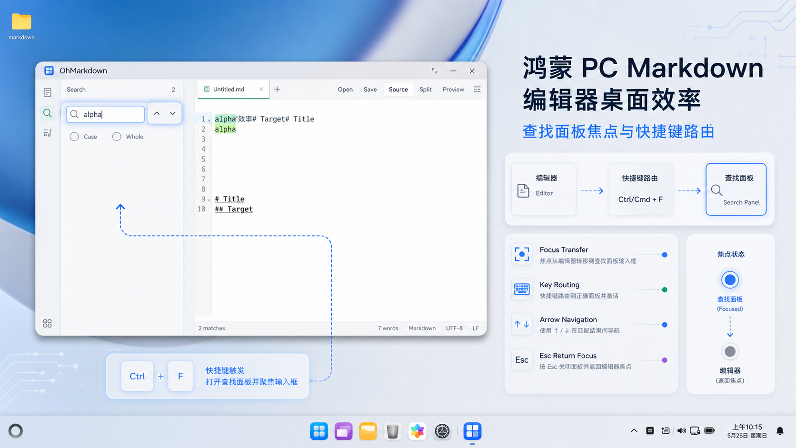Open the notification bell in taskbar
796x448 pixels.
click(780, 431)
